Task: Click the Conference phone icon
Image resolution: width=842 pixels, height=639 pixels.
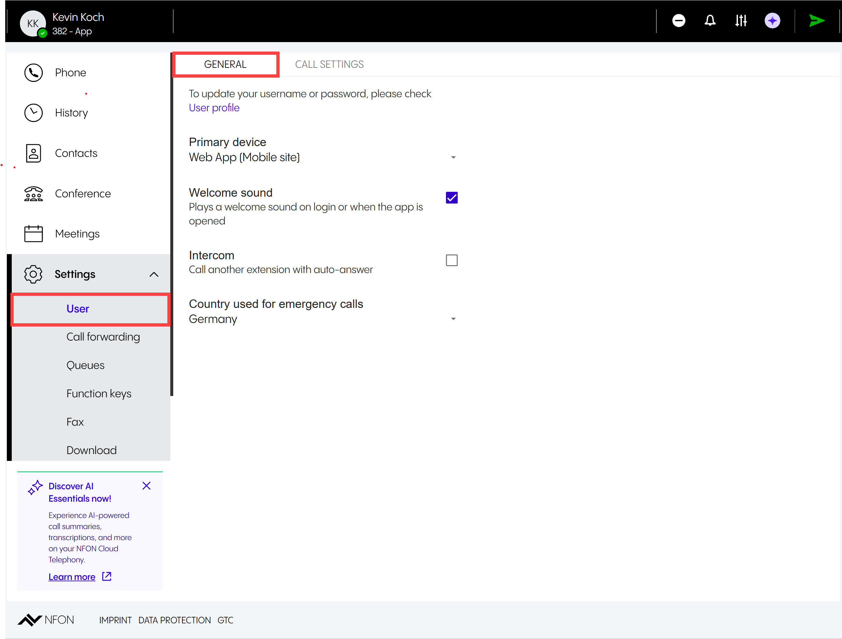Action: pyautogui.click(x=34, y=194)
